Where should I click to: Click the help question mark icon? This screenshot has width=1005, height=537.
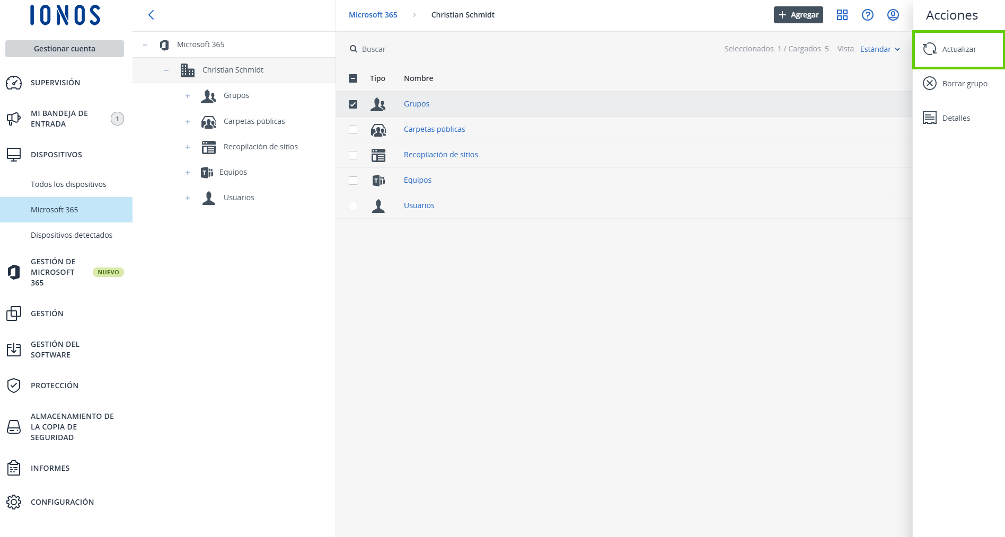(x=867, y=15)
